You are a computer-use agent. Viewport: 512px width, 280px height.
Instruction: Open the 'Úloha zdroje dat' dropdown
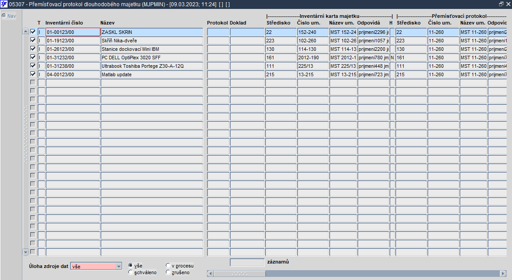(x=119, y=266)
